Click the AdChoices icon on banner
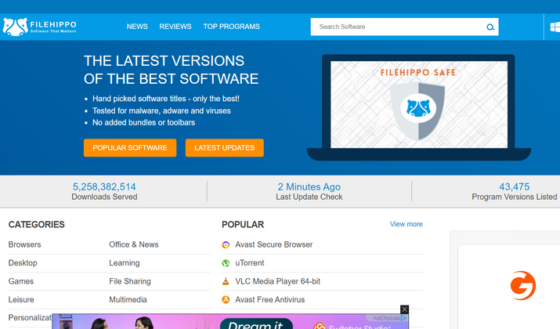The image size is (560, 329). (404, 318)
